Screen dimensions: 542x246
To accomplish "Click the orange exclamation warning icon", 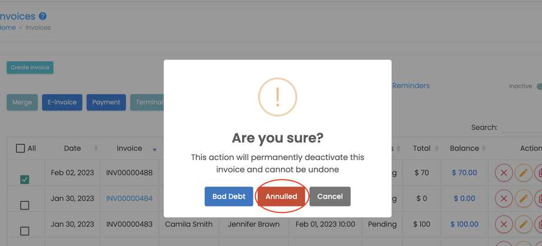I will click(x=277, y=97).
